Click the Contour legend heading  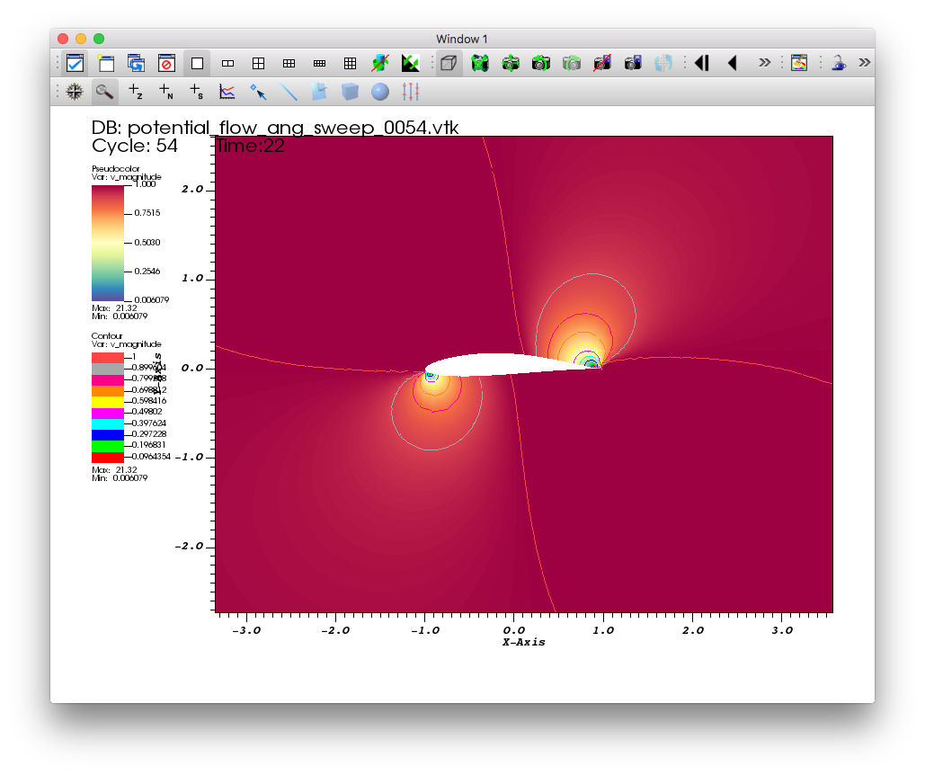tap(107, 336)
